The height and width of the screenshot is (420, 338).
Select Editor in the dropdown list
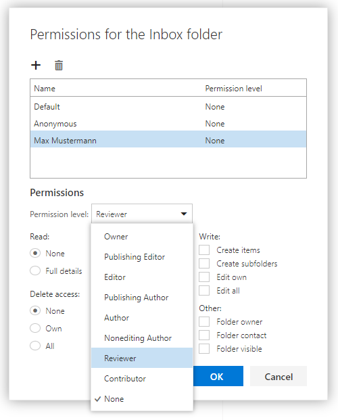pos(142,277)
